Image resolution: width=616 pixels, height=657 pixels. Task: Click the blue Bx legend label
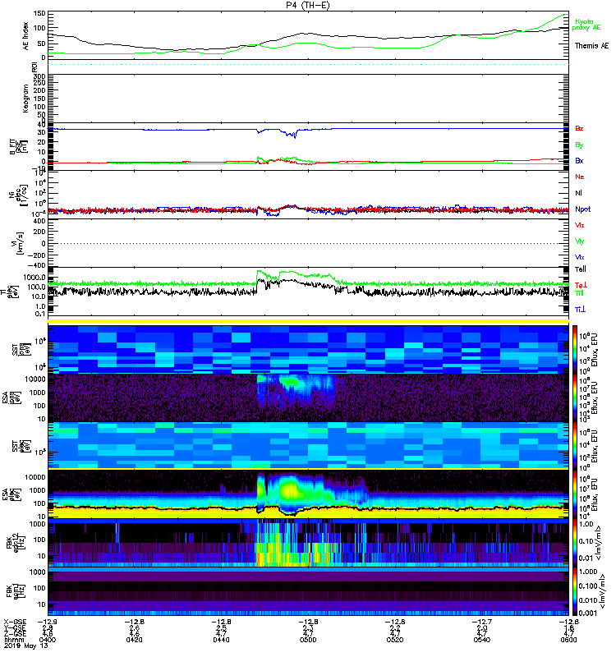(x=579, y=160)
